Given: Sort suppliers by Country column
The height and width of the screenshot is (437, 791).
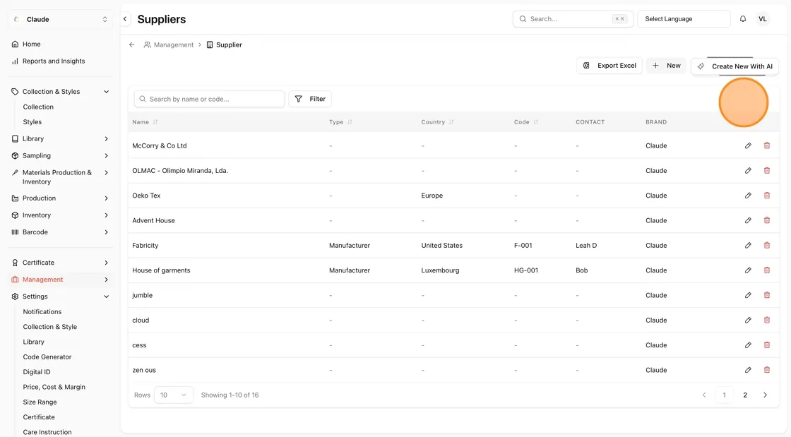Looking at the screenshot, I should click(437, 122).
